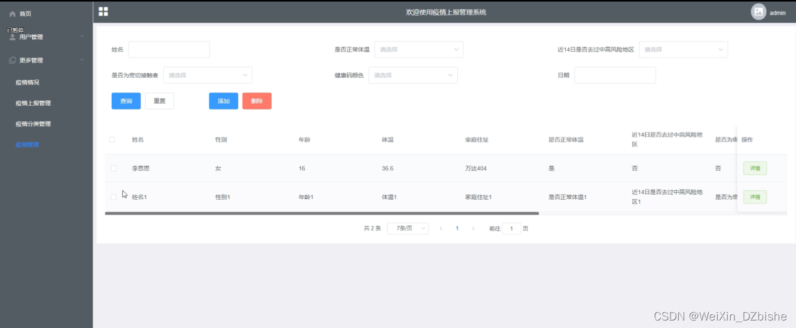Toggle the grid menu icon in header
This screenshot has height=328, width=796.
(103, 11)
